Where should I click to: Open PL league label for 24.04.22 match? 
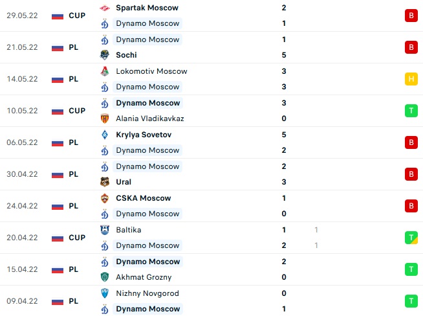(74, 206)
